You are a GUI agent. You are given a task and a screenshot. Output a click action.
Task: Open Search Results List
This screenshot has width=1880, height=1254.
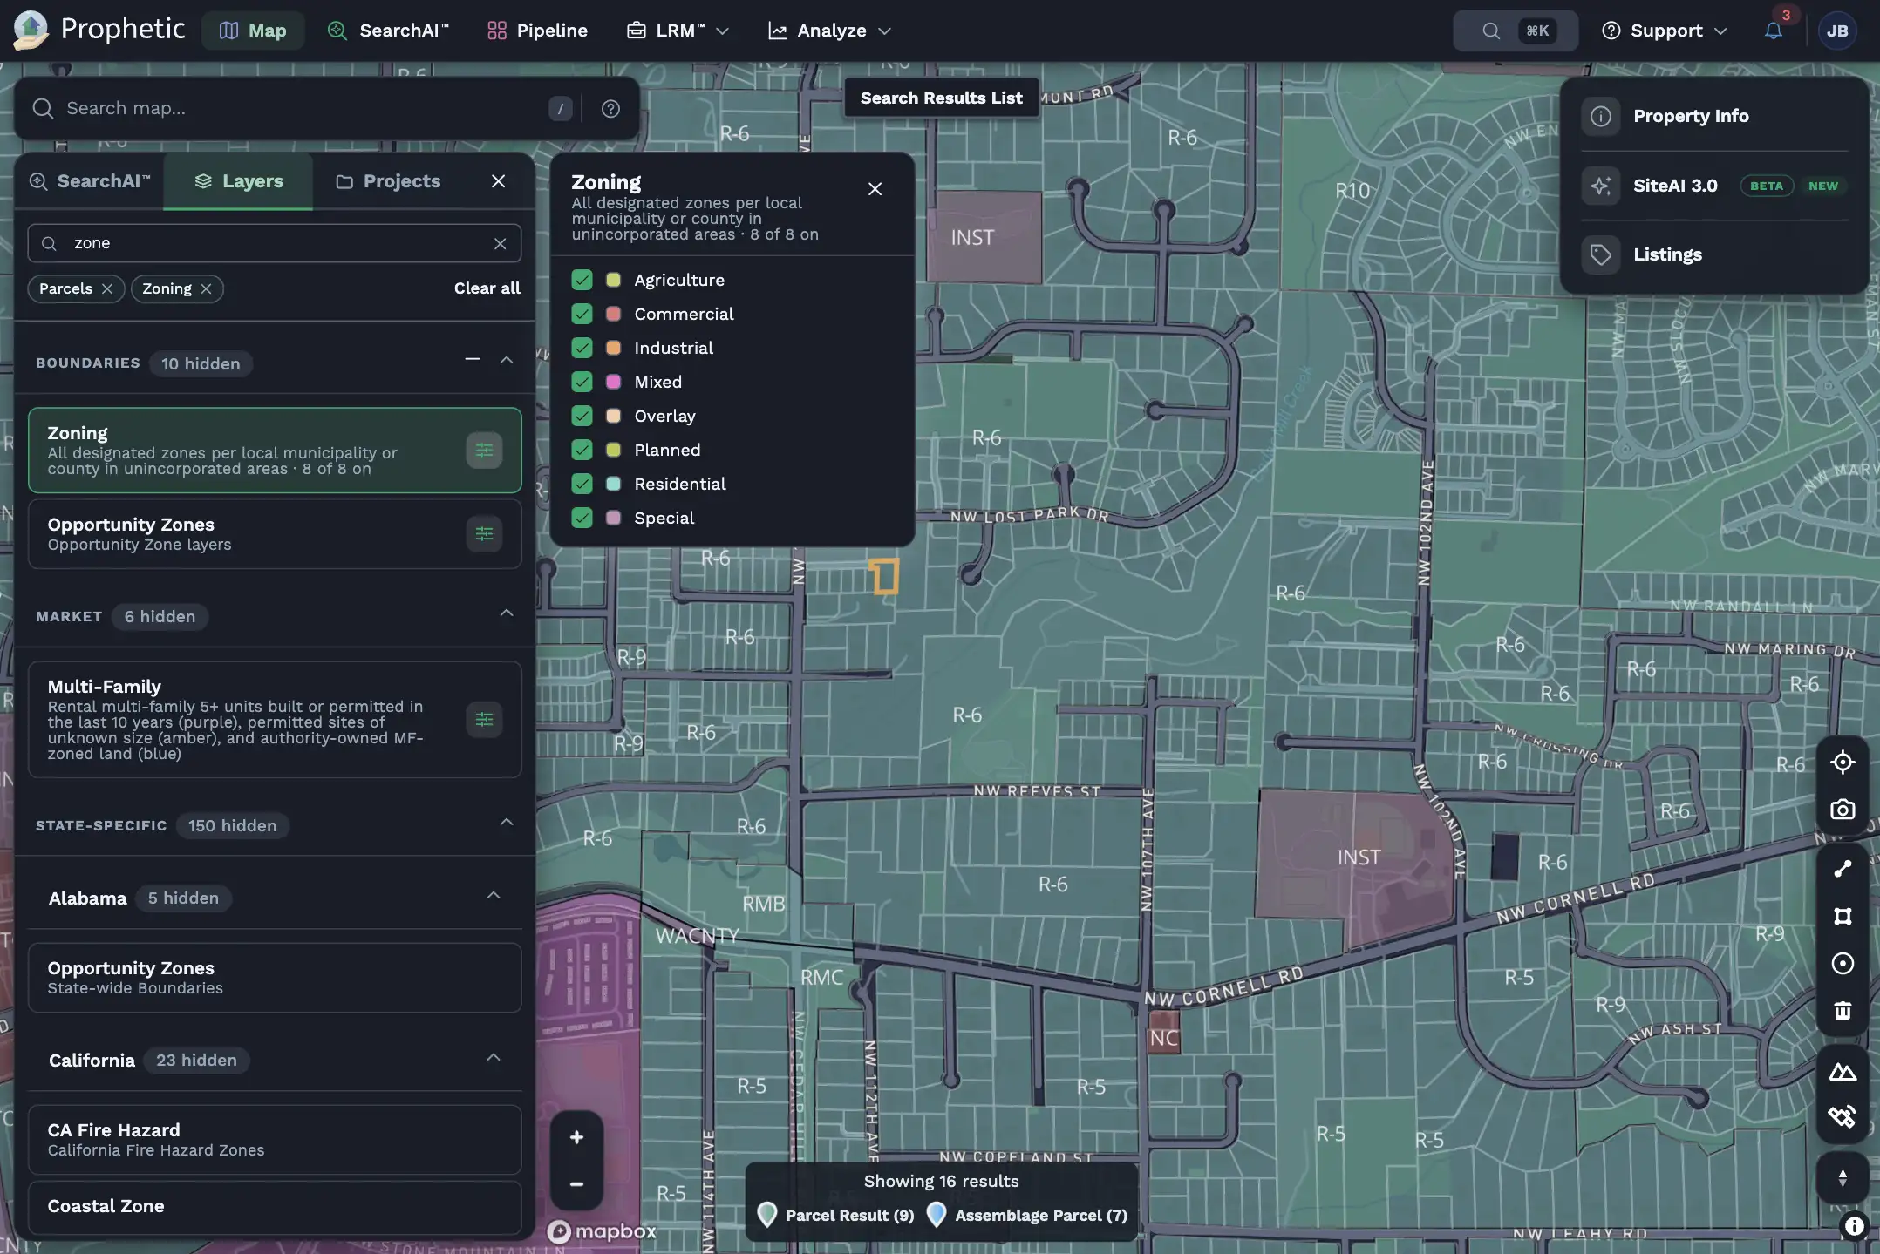[941, 98]
